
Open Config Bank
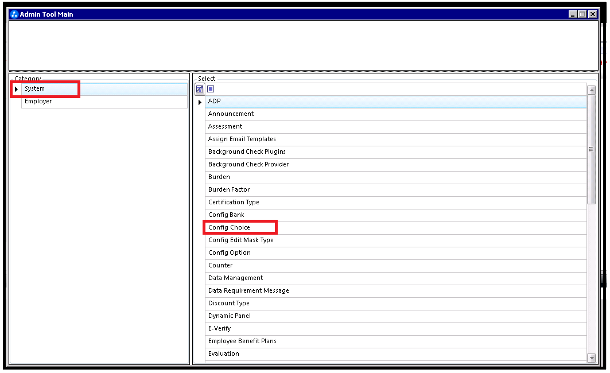coord(395,215)
